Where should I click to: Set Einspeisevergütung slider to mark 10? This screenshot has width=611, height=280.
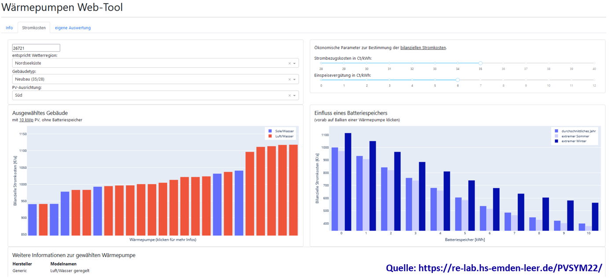click(549, 80)
